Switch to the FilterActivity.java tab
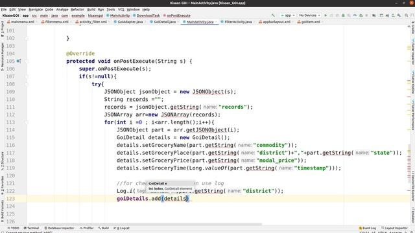Viewport: 415px width, 233px height. point(237,22)
